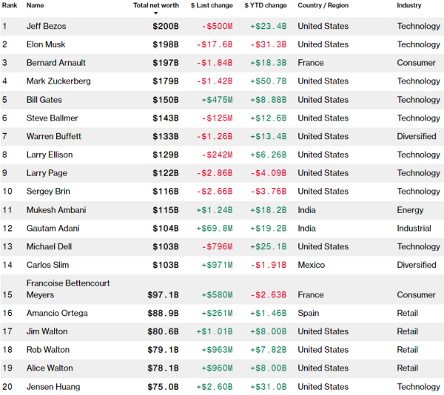Screen dimensions: 444x395
Task: Click the -$125M last change value
Action: [217, 118]
